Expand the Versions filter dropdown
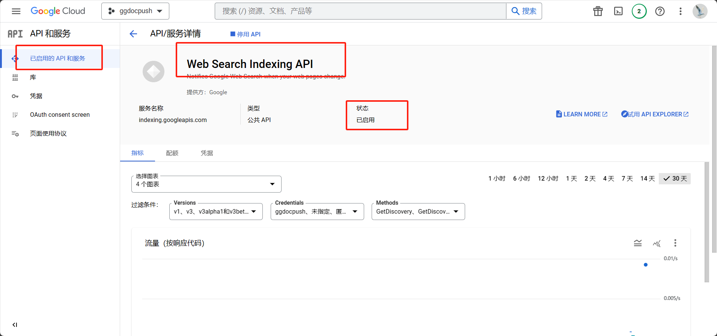 [x=216, y=211]
